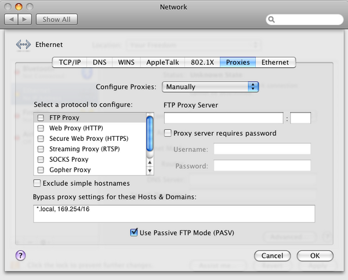Viewport: 348px width, 280px height.
Task: Check Exclude simple hostnames
Action: click(37, 183)
